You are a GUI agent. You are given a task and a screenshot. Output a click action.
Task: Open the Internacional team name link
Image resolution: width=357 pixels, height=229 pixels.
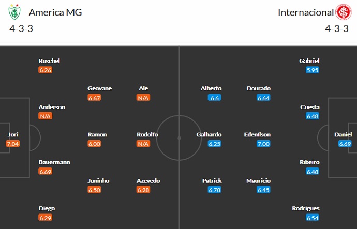click(305, 12)
